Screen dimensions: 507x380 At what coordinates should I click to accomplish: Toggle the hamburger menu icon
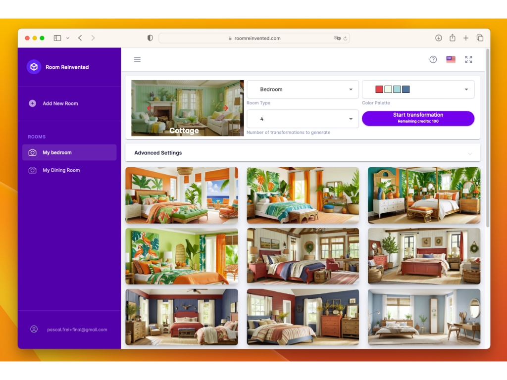click(137, 59)
